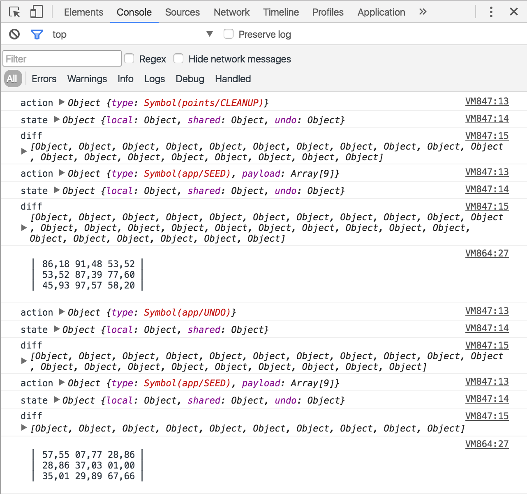Expand the diff array after points/CLEANUP
The image size is (527, 494).
click(x=24, y=151)
